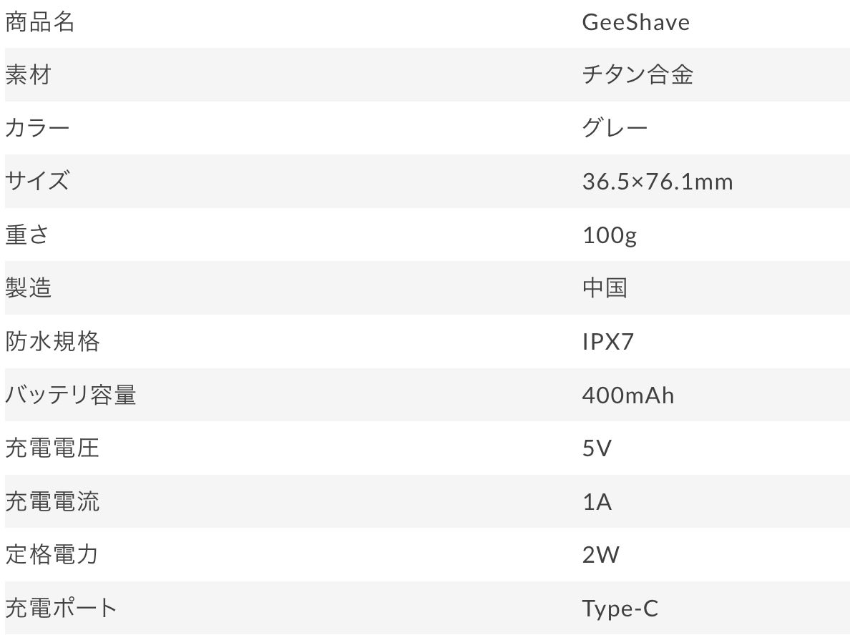Select the グレー color value
Screen dimensions: 850x635
coord(615,128)
